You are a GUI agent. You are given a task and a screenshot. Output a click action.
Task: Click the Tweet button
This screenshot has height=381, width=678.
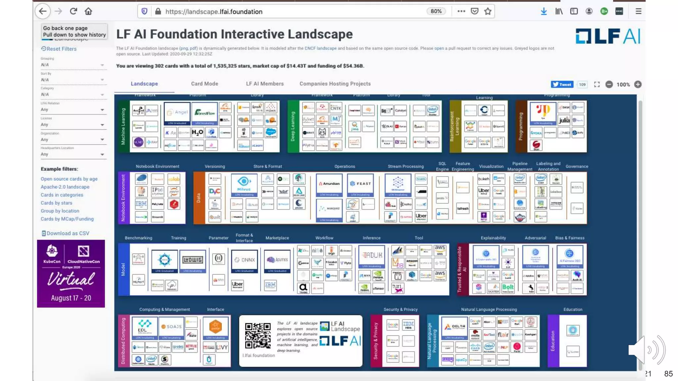click(562, 84)
